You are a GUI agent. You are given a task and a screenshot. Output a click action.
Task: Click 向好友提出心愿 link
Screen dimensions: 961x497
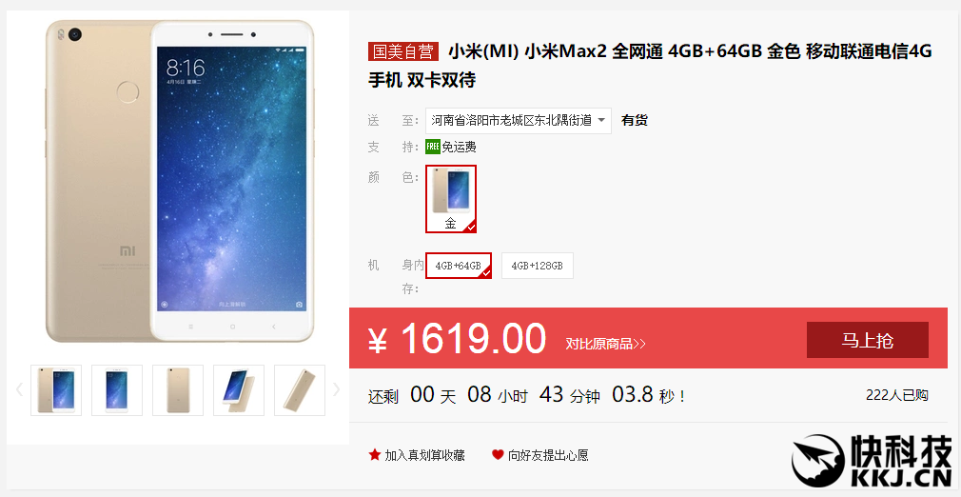548,455
